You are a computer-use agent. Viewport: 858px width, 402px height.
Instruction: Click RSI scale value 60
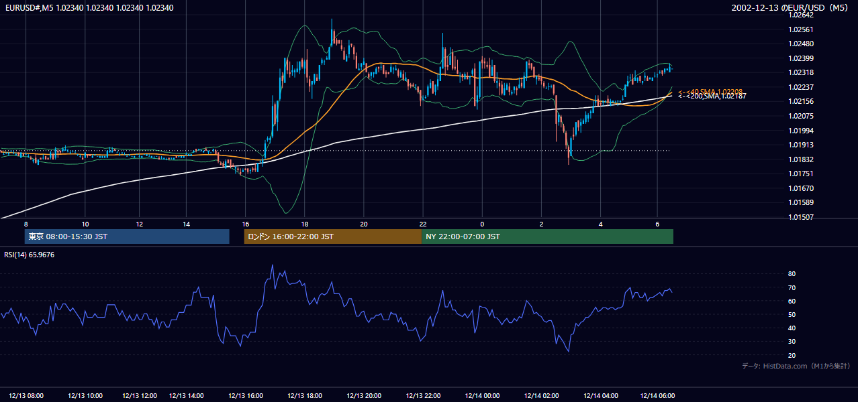click(792, 301)
